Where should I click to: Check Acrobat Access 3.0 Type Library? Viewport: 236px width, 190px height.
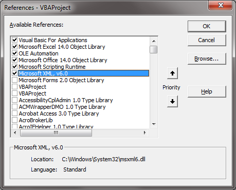coord(14,113)
